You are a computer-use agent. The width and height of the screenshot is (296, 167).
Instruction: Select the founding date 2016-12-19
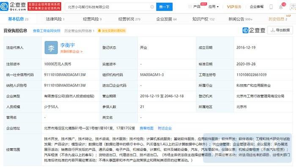click(x=246, y=48)
